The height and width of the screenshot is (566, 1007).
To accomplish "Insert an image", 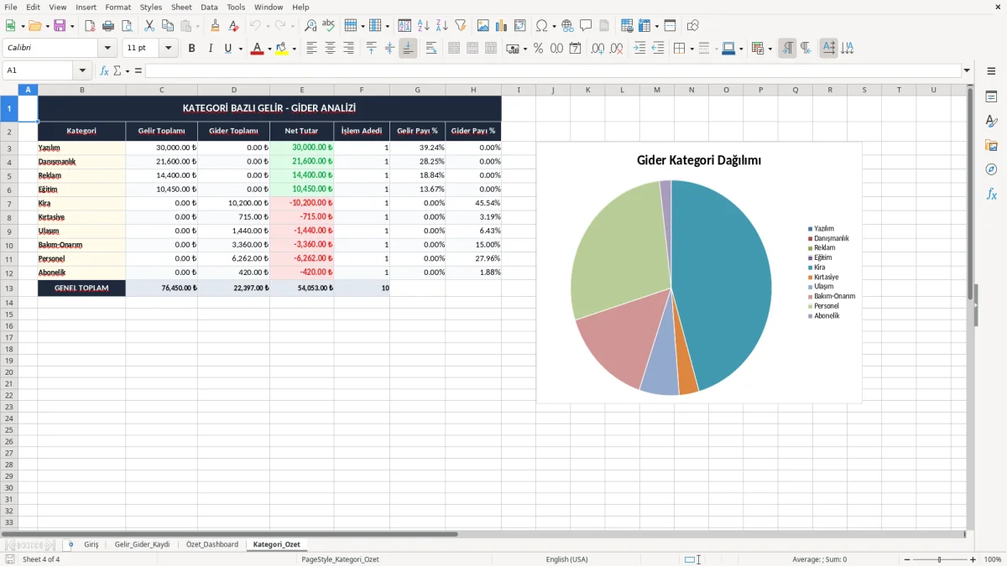I will 483,26.
